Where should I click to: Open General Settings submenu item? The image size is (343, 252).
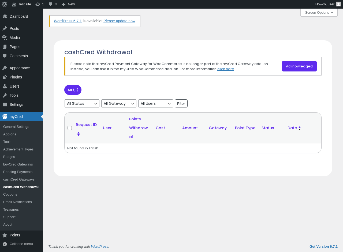pos(16,127)
